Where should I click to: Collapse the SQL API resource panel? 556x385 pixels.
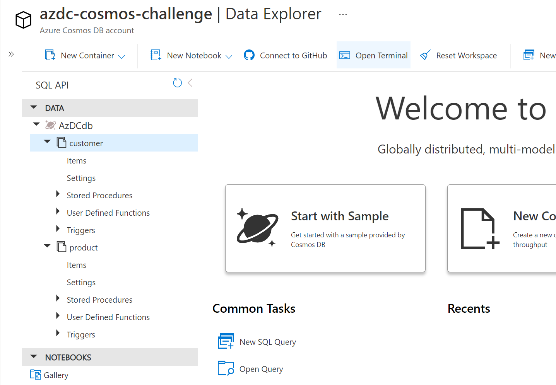click(x=190, y=82)
